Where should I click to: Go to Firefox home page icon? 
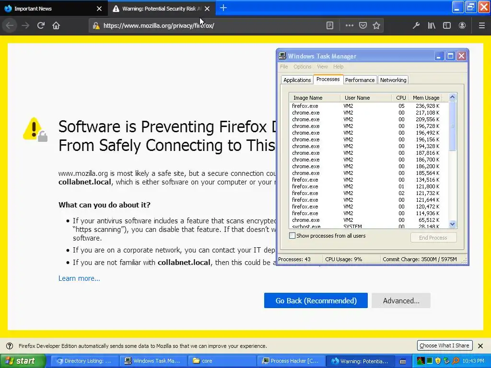coord(56,25)
